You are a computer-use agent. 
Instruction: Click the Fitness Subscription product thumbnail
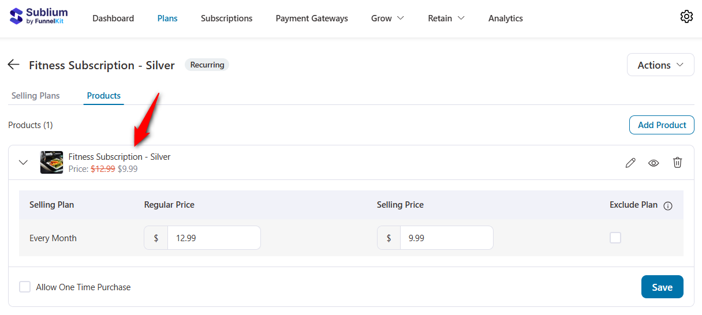click(51, 163)
